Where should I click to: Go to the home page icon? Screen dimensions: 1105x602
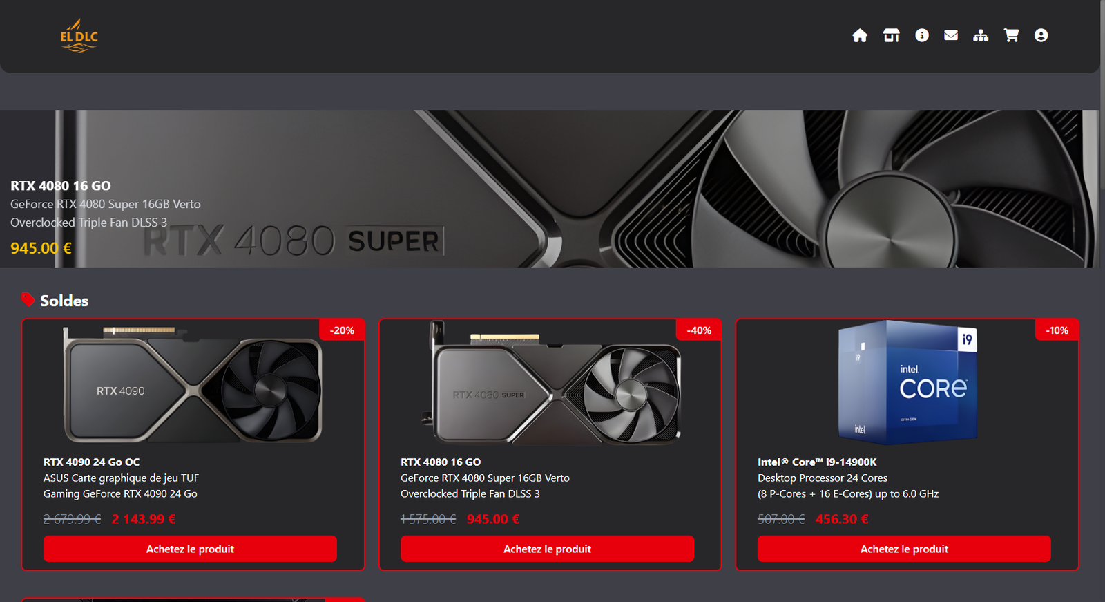click(x=859, y=36)
